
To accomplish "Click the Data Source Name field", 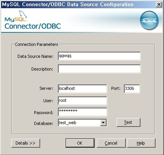I will 99,56.
